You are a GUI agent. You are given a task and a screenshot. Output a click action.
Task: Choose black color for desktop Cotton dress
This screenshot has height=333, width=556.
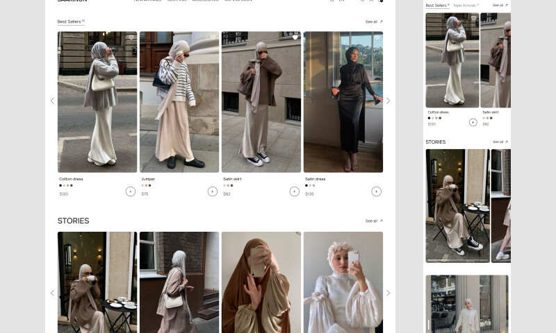click(x=60, y=185)
